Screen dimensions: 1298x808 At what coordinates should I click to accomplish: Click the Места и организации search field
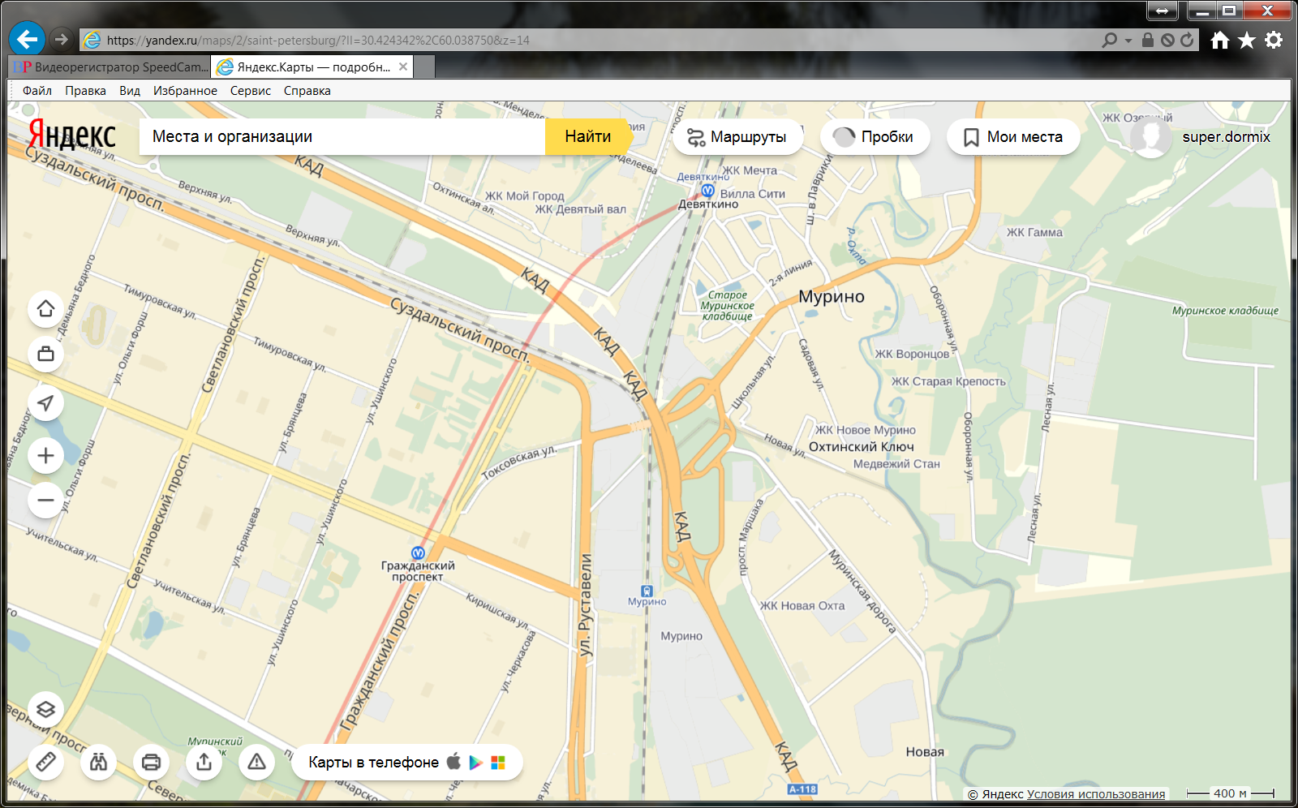[341, 137]
